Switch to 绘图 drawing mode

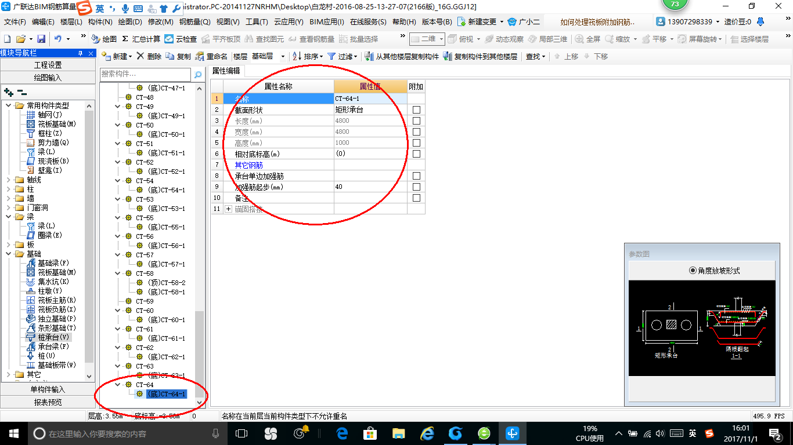[104, 39]
